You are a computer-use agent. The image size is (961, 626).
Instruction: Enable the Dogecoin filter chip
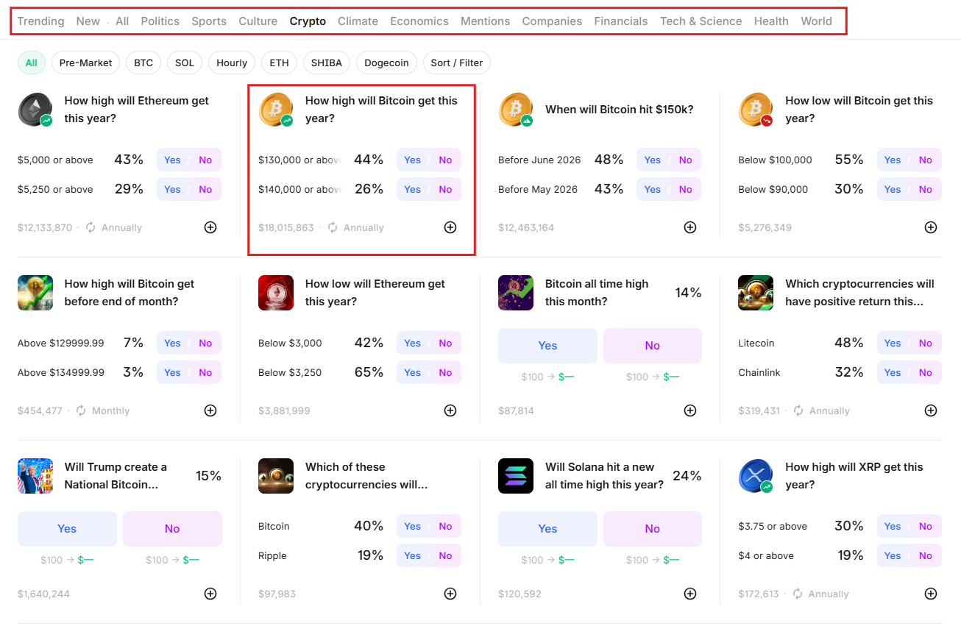pos(386,63)
